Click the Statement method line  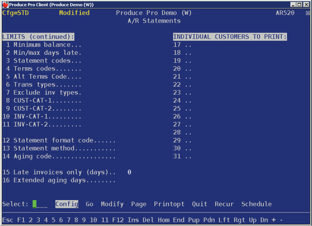point(59,148)
